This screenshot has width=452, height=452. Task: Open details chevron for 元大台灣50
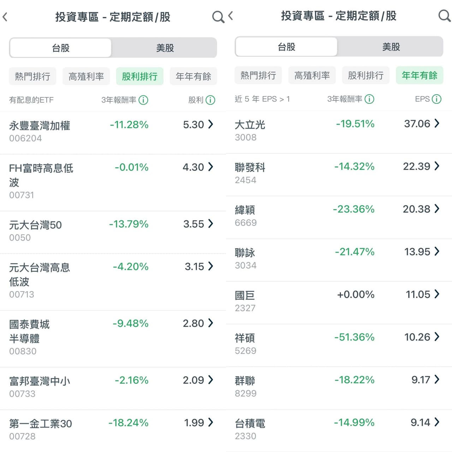[x=211, y=224]
